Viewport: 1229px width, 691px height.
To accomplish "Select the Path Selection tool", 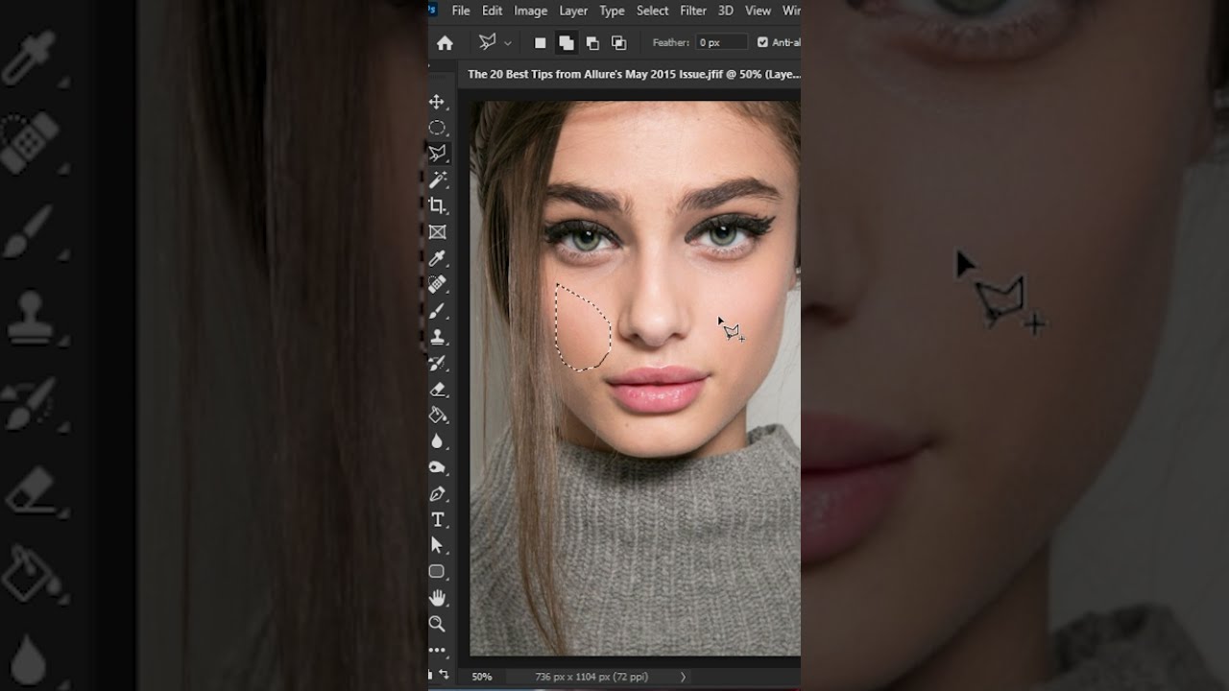I will (x=437, y=545).
